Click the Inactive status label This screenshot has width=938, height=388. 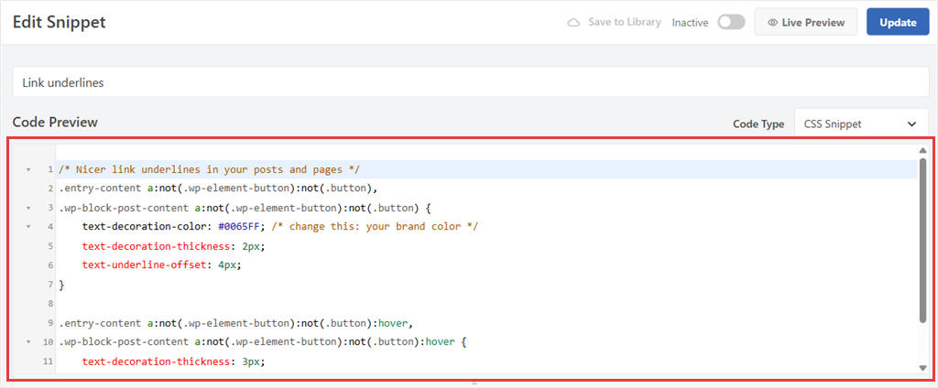[690, 23]
